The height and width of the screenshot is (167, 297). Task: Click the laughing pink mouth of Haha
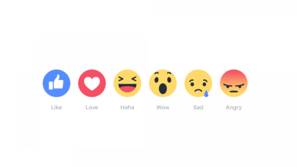tap(127, 88)
